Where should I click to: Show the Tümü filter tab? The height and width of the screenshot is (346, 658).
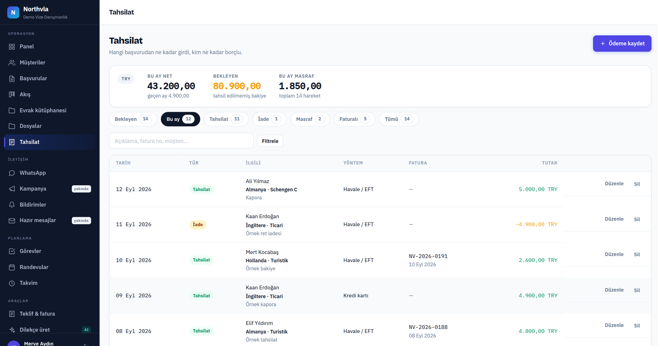pos(399,119)
